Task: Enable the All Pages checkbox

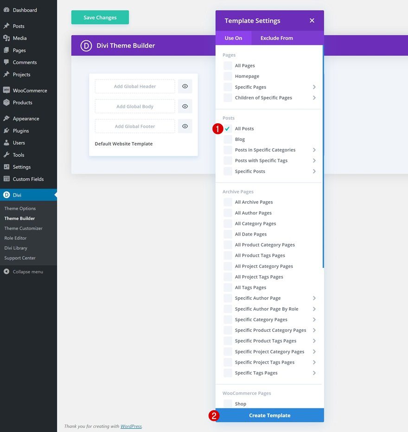Action: pos(227,65)
